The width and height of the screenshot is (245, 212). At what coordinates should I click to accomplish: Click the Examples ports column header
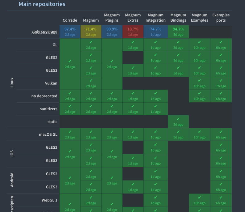(x=221, y=18)
